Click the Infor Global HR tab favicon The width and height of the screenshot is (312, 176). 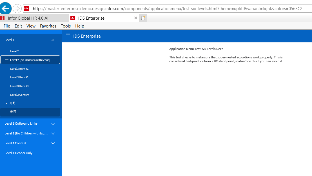pyautogui.click(x=2, y=18)
